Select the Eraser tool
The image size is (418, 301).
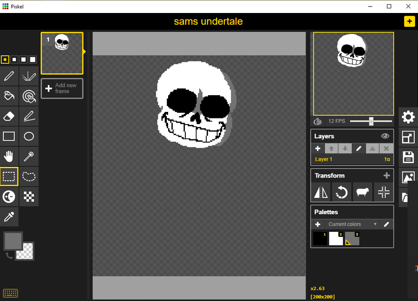9,116
